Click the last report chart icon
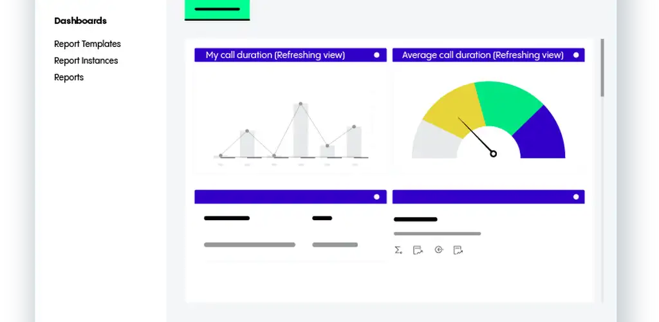Image resolution: width=659 pixels, height=322 pixels. (458, 250)
